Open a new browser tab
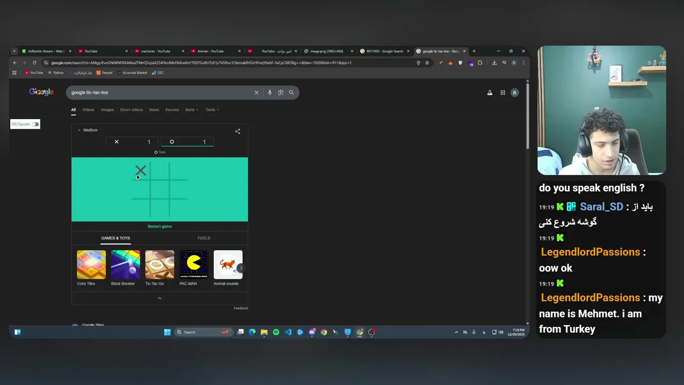Image resolution: width=684 pixels, height=385 pixels. (474, 51)
